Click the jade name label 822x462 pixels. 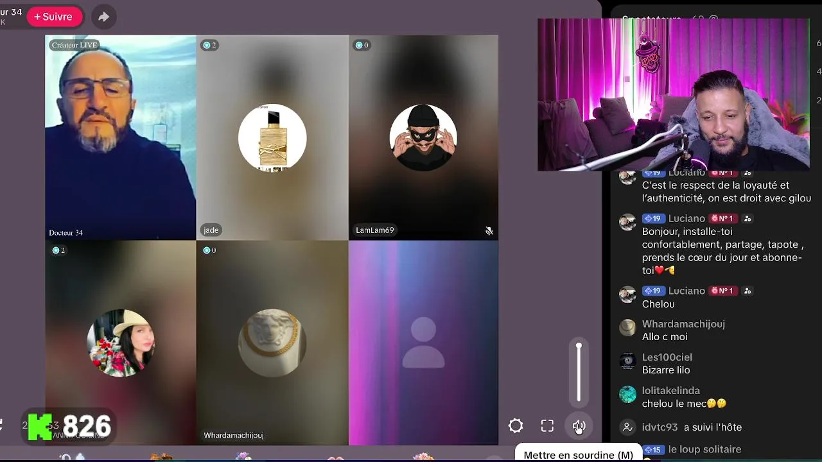tap(211, 230)
